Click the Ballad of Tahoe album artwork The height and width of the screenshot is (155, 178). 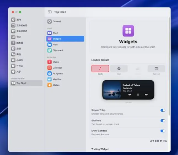pyautogui.click(x=112, y=90)
